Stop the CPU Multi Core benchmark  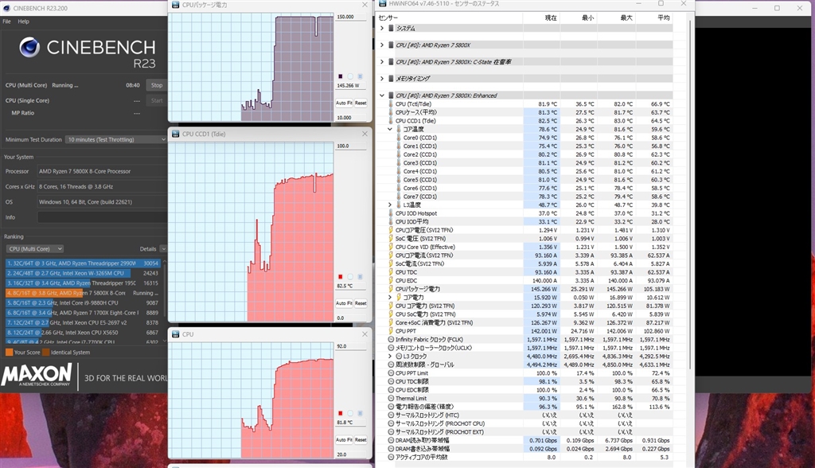[x=157, y=85]
